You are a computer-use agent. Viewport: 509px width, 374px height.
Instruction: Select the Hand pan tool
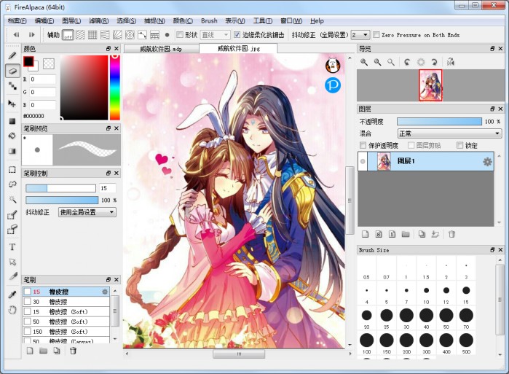tap(12, 310)
